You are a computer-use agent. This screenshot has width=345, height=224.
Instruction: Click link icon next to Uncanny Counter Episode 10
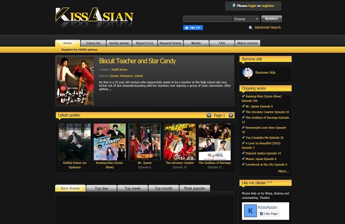243,112
